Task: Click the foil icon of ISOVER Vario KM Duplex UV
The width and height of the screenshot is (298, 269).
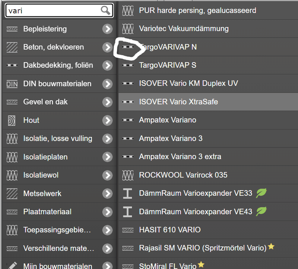Action: (128, 83)
